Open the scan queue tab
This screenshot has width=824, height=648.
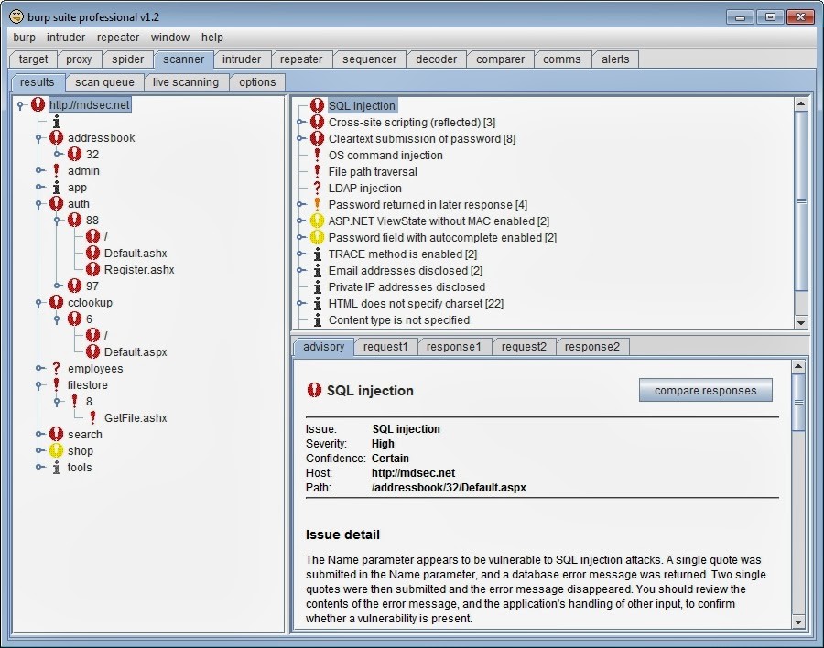(x=104, y=82)
